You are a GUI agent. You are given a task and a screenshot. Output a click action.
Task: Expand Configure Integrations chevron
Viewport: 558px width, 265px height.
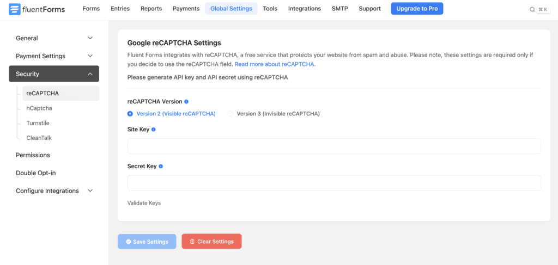(x=90, y=191)
